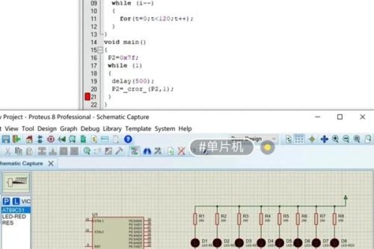Select RES in the device list

click(x=7, y=223)
